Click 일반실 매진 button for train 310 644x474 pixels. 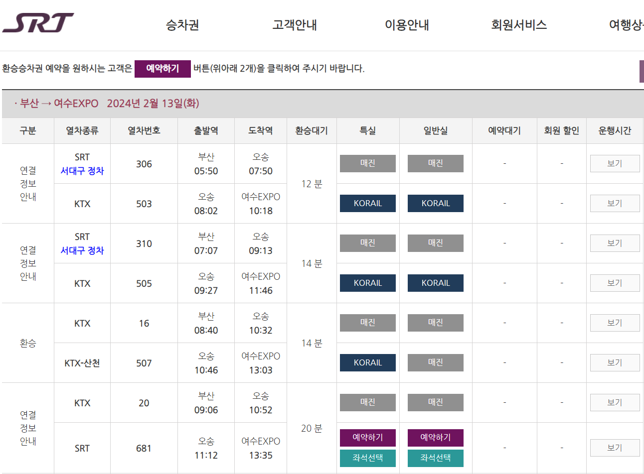coord(436,243)
